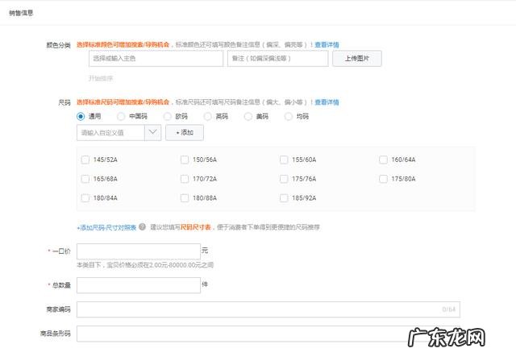Select the 英码 radio button
This screenshot has height=361, width=516.
[x=208, y=116]
